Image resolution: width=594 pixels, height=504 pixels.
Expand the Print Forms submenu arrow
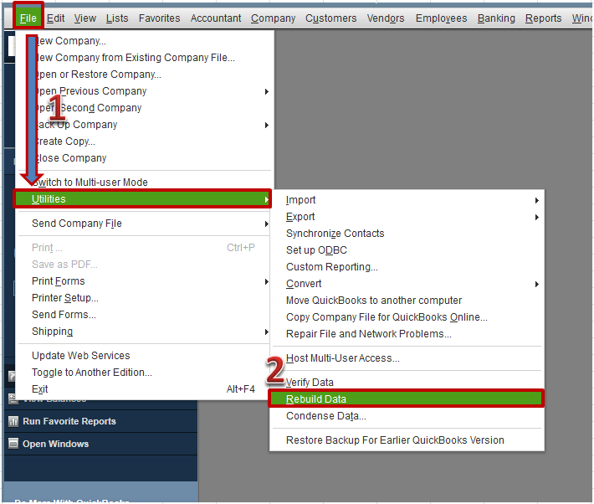[267, 281]
